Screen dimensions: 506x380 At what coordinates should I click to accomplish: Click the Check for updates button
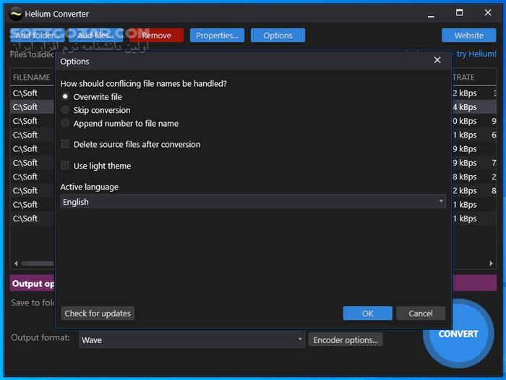coord(98,313)
